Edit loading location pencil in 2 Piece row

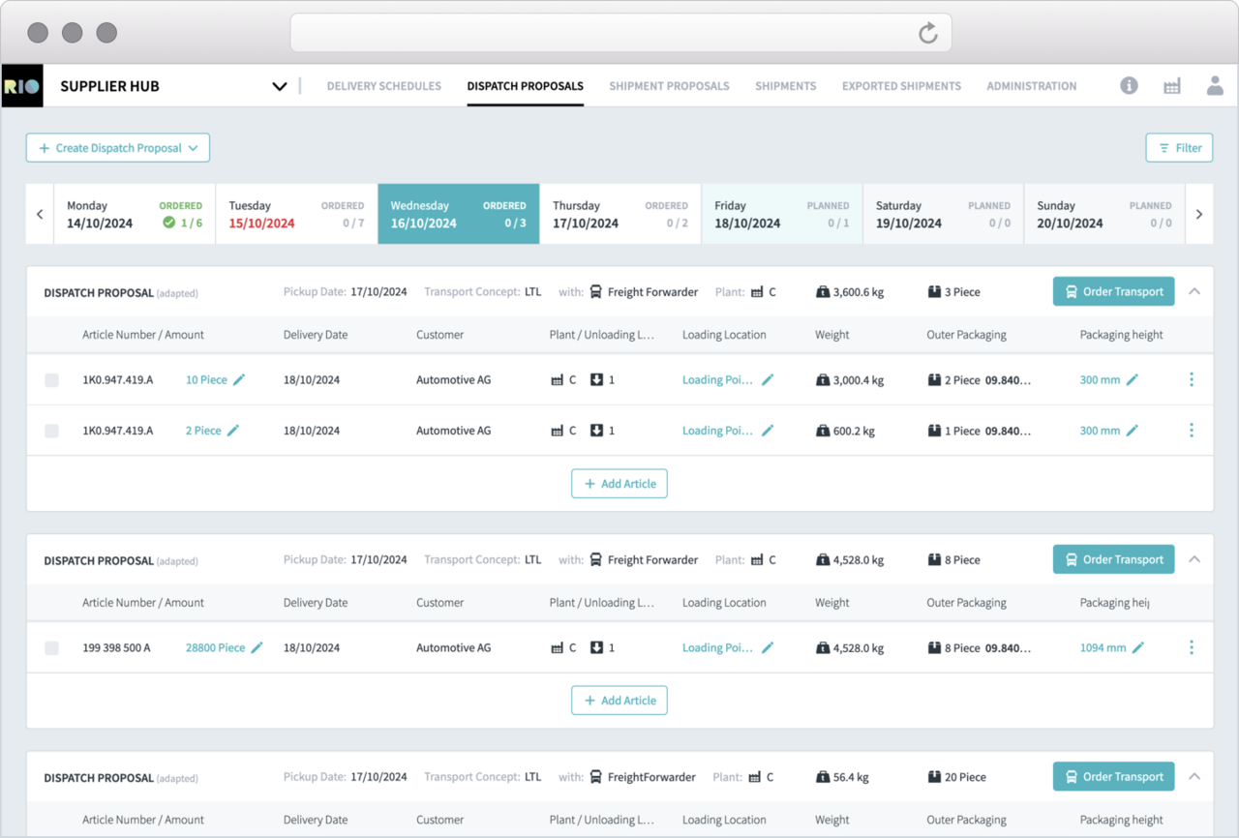[768, 431]
